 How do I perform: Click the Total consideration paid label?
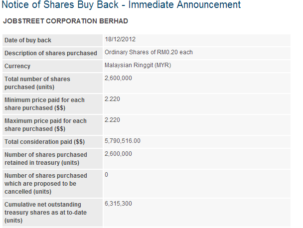[44, 142]
